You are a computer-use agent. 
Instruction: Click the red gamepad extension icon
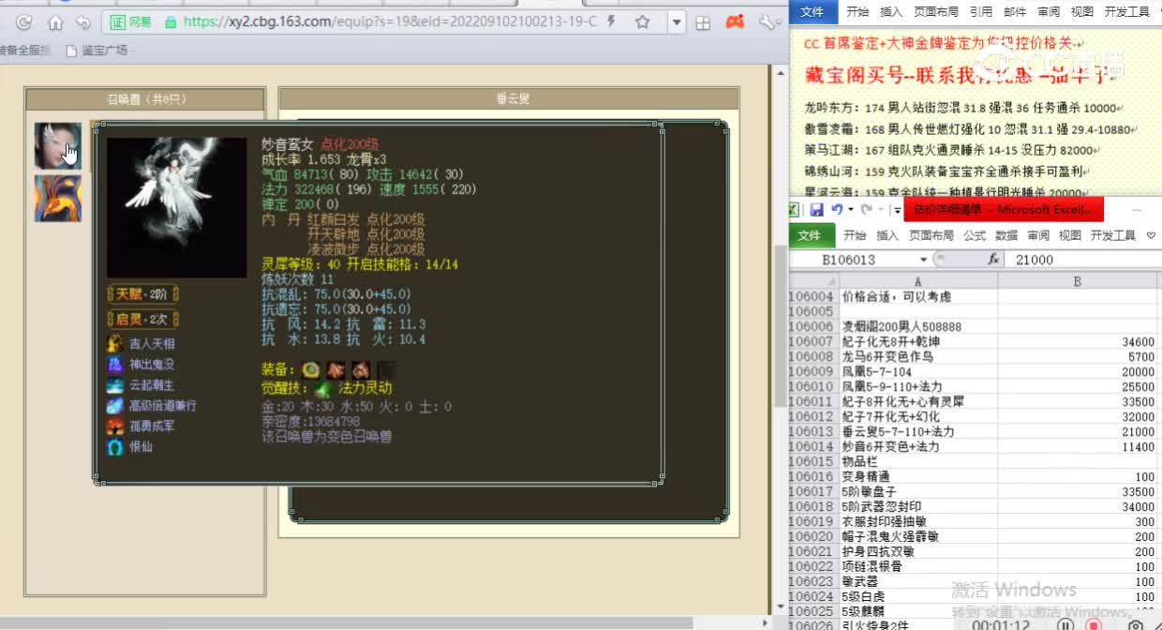(x=736, y=22)
